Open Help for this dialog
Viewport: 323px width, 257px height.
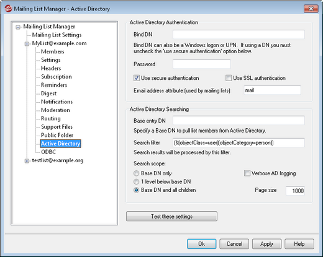(x=299, y=244)
